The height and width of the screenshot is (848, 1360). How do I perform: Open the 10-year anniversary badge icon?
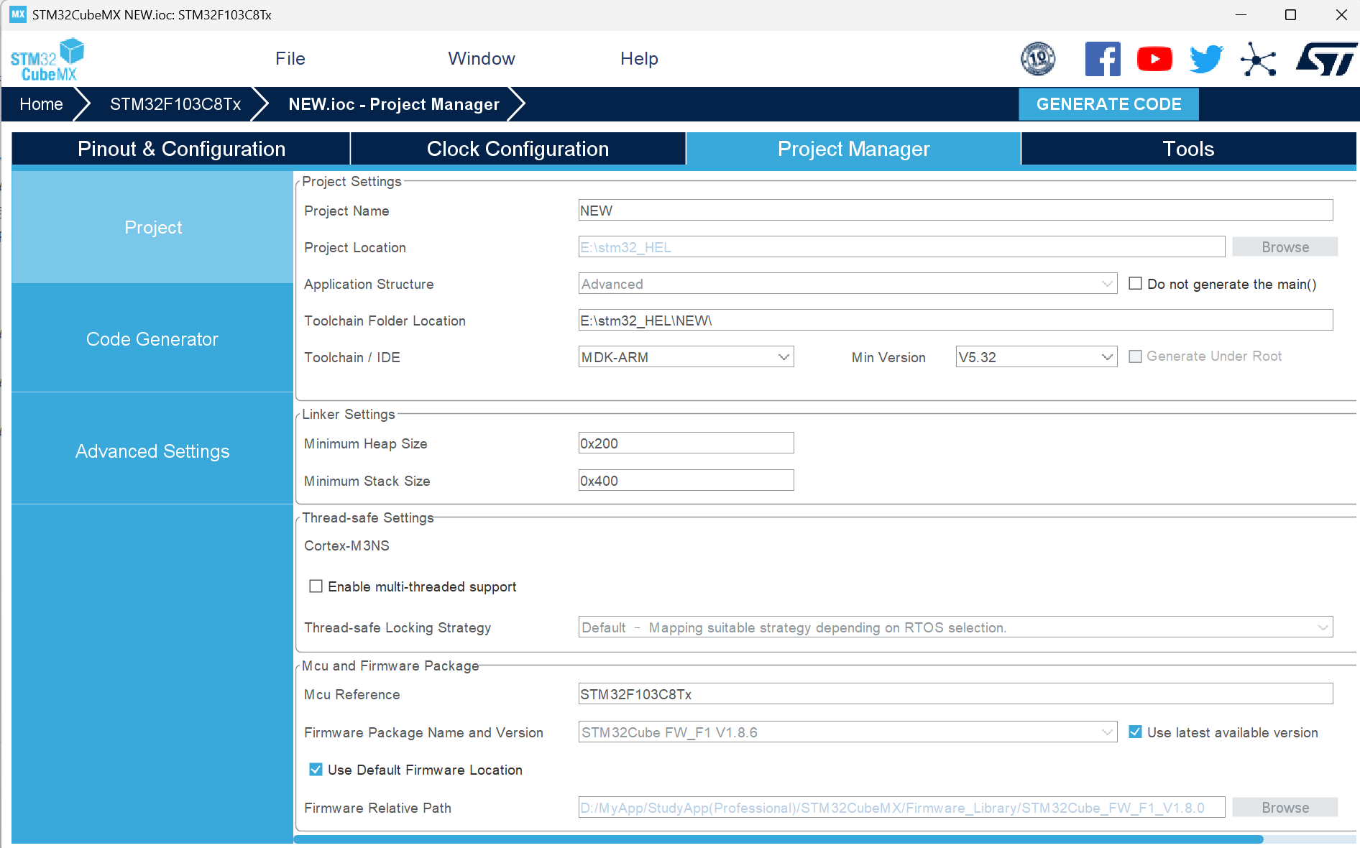(x=1038, y=59)
